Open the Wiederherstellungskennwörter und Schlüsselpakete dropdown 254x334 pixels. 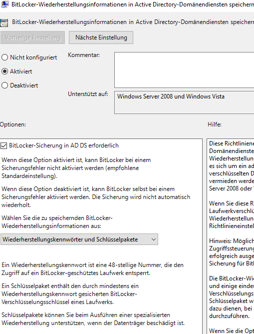click(x=79, y=239)
